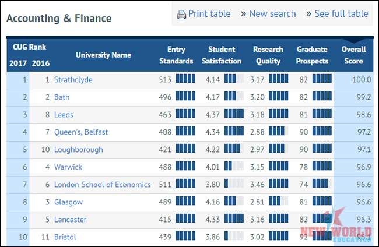This screenshot has width=379, height=247.
Task: Click Strathclyde's research quality value 3.17
Action: point(257,80)
